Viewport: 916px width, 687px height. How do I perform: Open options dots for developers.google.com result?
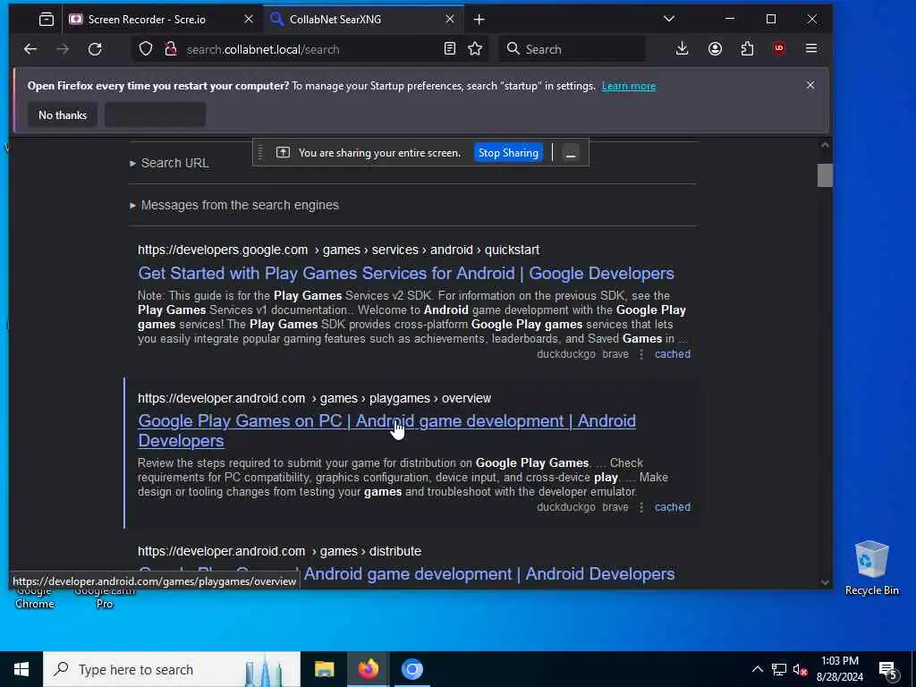point(641,354)
